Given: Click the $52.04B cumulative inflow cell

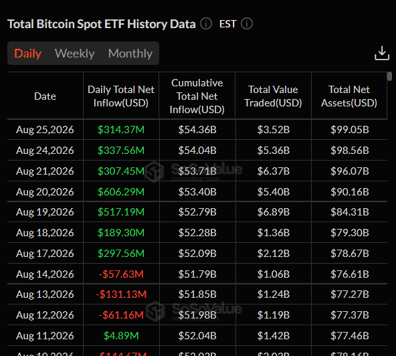Looking at the screenshot, I should pos(197,335).
